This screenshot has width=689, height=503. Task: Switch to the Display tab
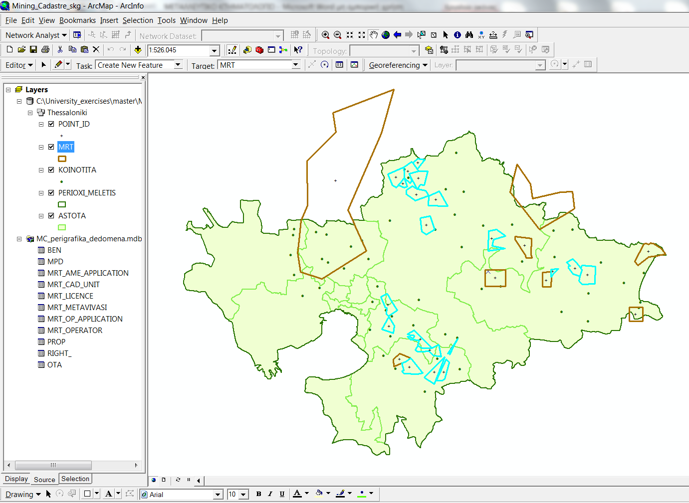[16, 479]
